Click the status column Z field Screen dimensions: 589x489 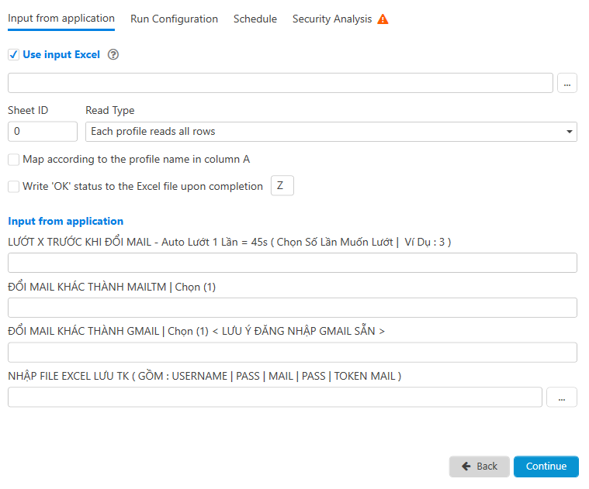click(x=282, y=186)
